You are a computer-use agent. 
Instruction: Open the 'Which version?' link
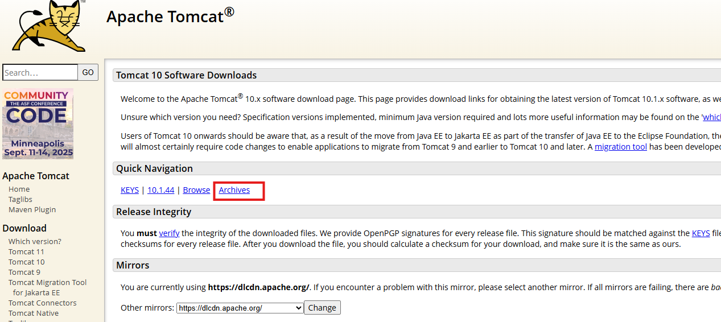tap(35, 241)
